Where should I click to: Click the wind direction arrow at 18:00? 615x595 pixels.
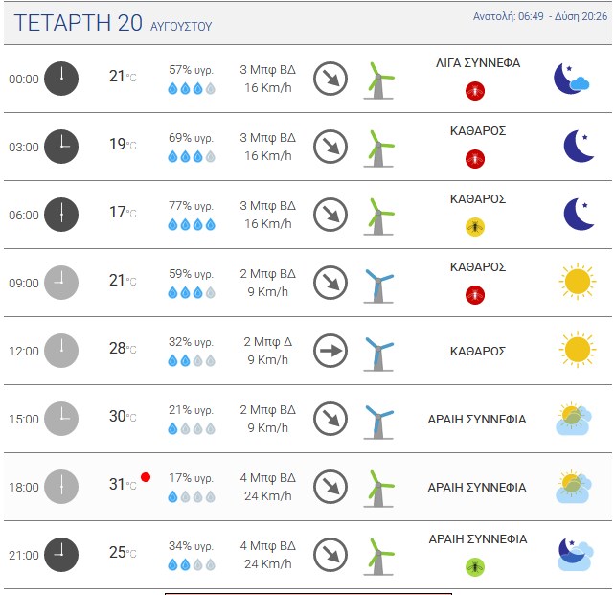[x=330, y=487]
